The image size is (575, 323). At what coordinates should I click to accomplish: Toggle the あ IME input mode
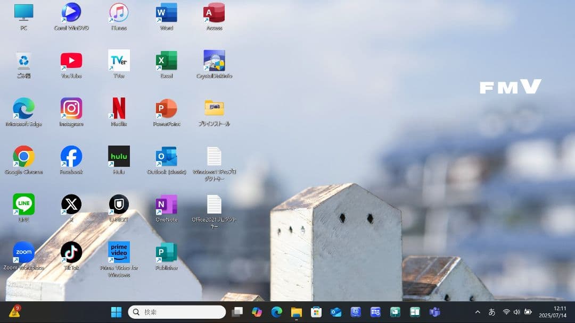point(492,312)
